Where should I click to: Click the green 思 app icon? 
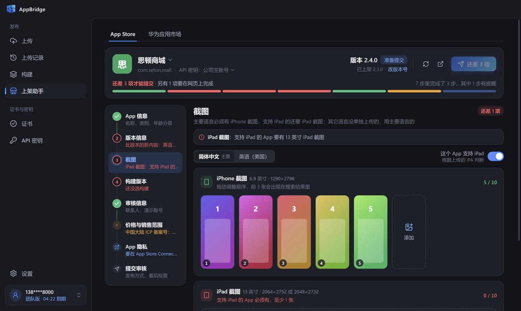click(122, 64)
